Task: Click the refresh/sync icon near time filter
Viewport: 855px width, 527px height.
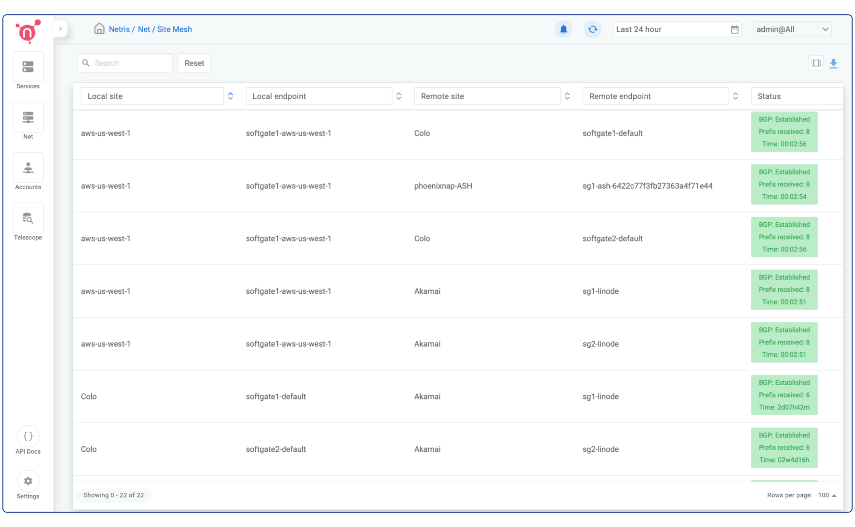Action: pyautogui.click(x=592, y=29)
